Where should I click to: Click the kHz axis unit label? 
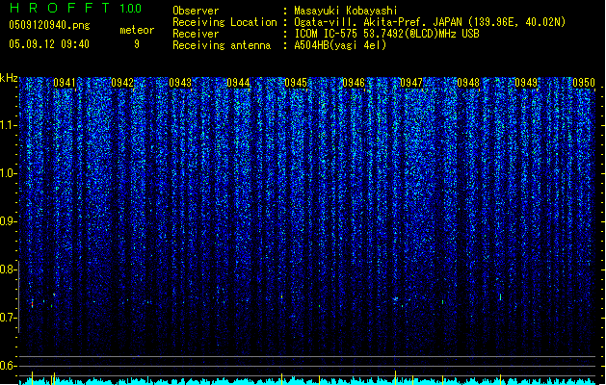click(9, 78)
